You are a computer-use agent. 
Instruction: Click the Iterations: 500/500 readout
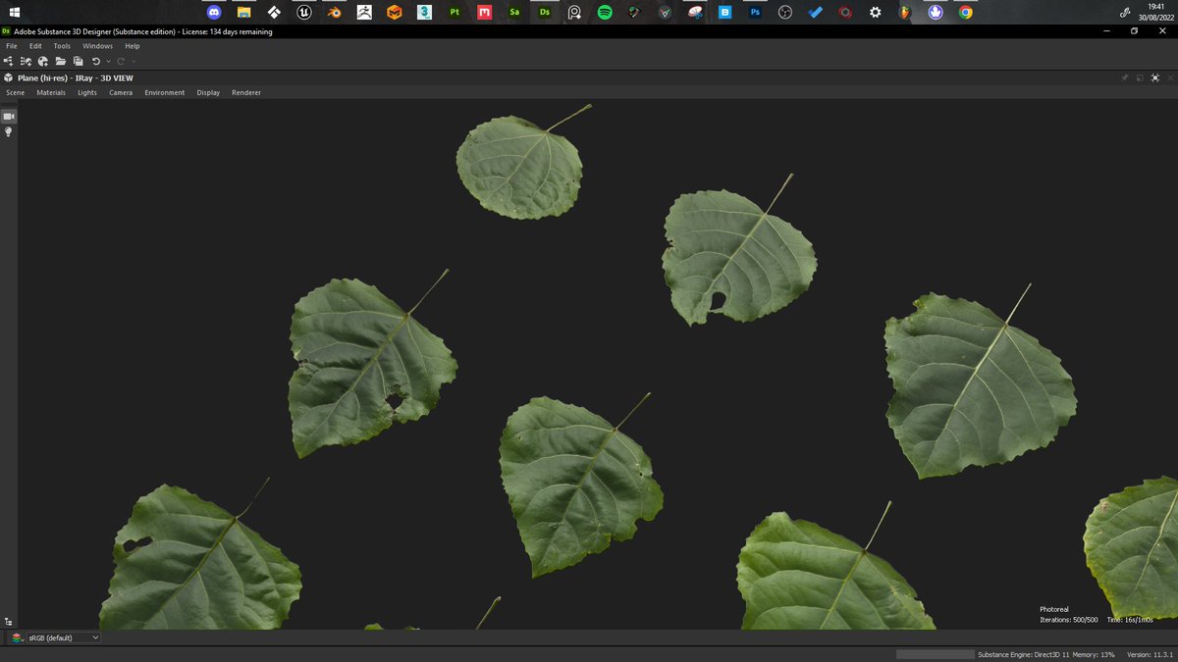pos(1069,620)
